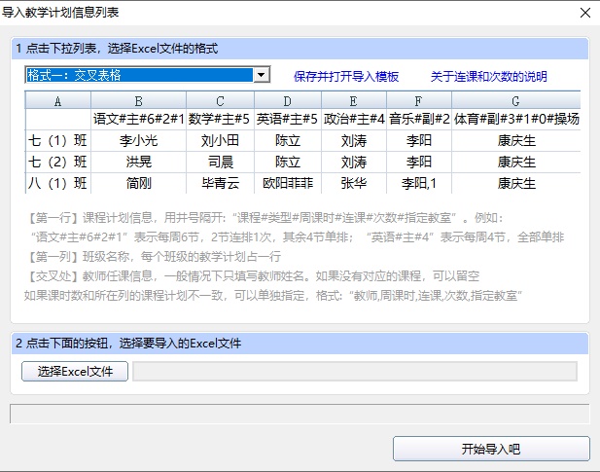The height and width of the screenshot is (472, 600).
Task: Click the 李阳,1 cell in column F
Action: [419, 183]
